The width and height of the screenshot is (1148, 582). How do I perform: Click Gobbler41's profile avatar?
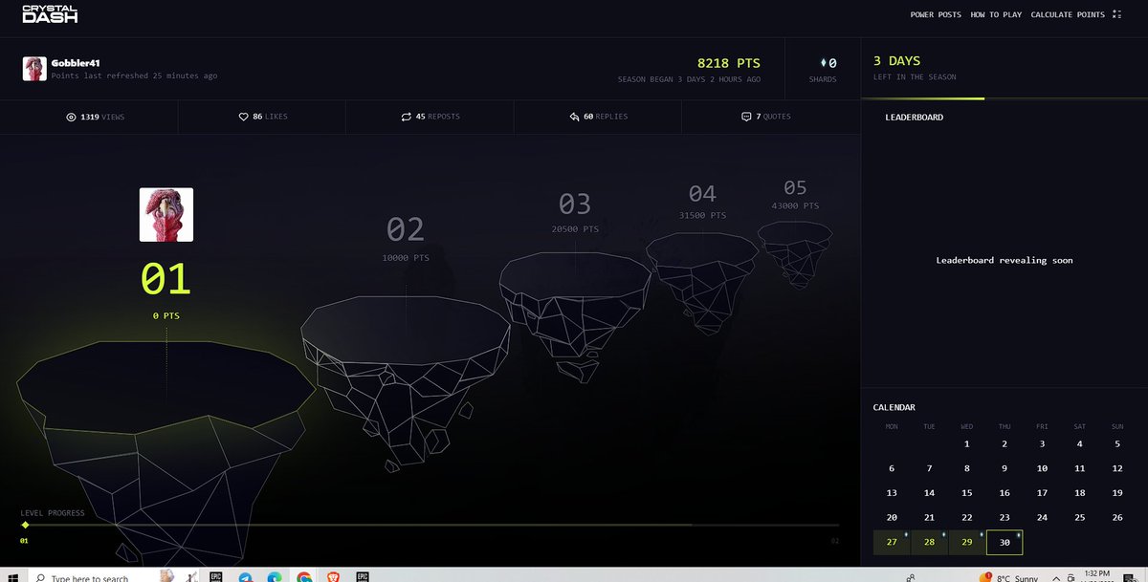(x=34, y=67)
